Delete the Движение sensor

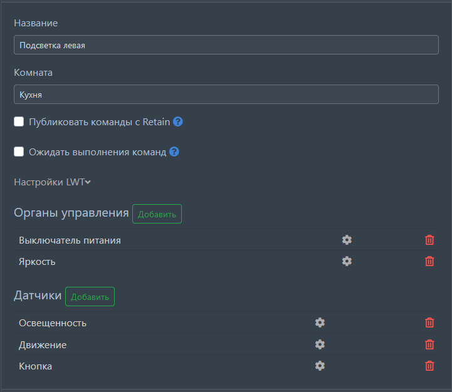click(429, 344)
